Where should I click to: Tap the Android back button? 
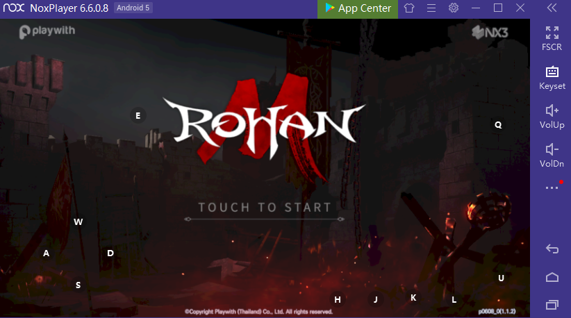pos(552,249)
